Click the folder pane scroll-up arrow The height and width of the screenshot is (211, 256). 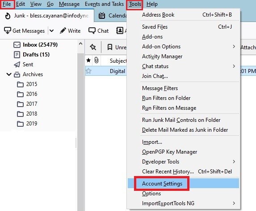80,44
